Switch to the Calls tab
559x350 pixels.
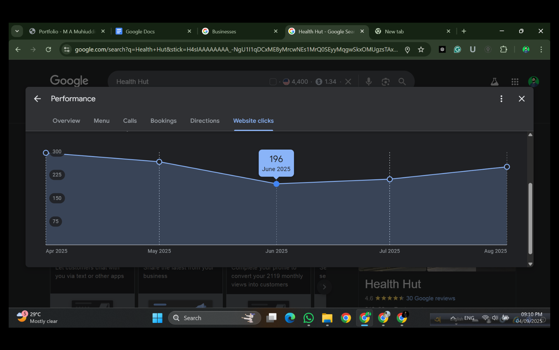130,121
